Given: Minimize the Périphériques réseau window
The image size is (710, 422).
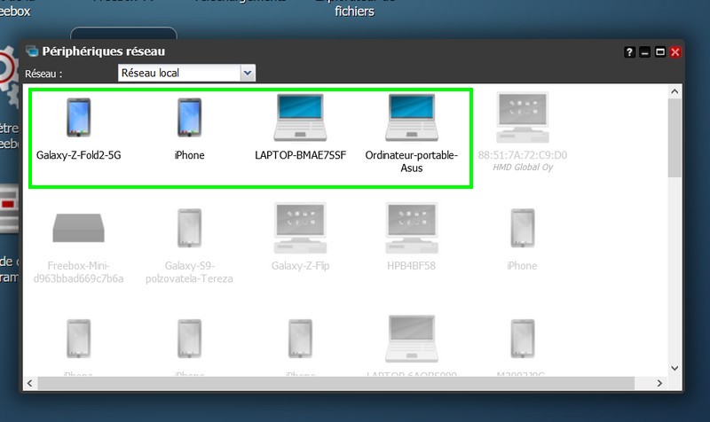Looking at the screenshot, I should pyautogui.click(x=645, y=52).
